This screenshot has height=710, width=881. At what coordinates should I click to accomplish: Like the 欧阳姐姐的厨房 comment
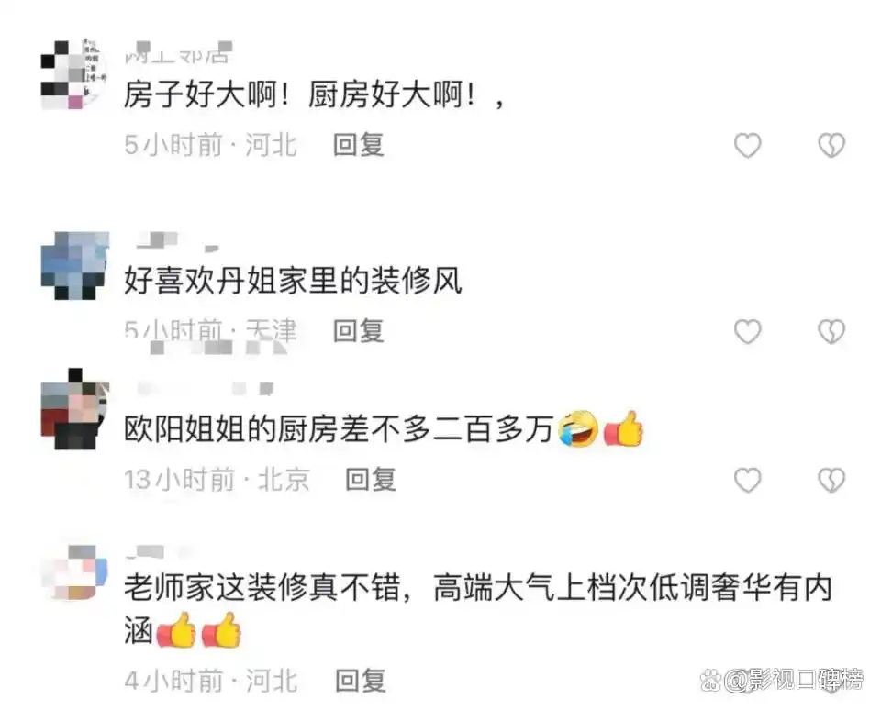click(747, 481)
